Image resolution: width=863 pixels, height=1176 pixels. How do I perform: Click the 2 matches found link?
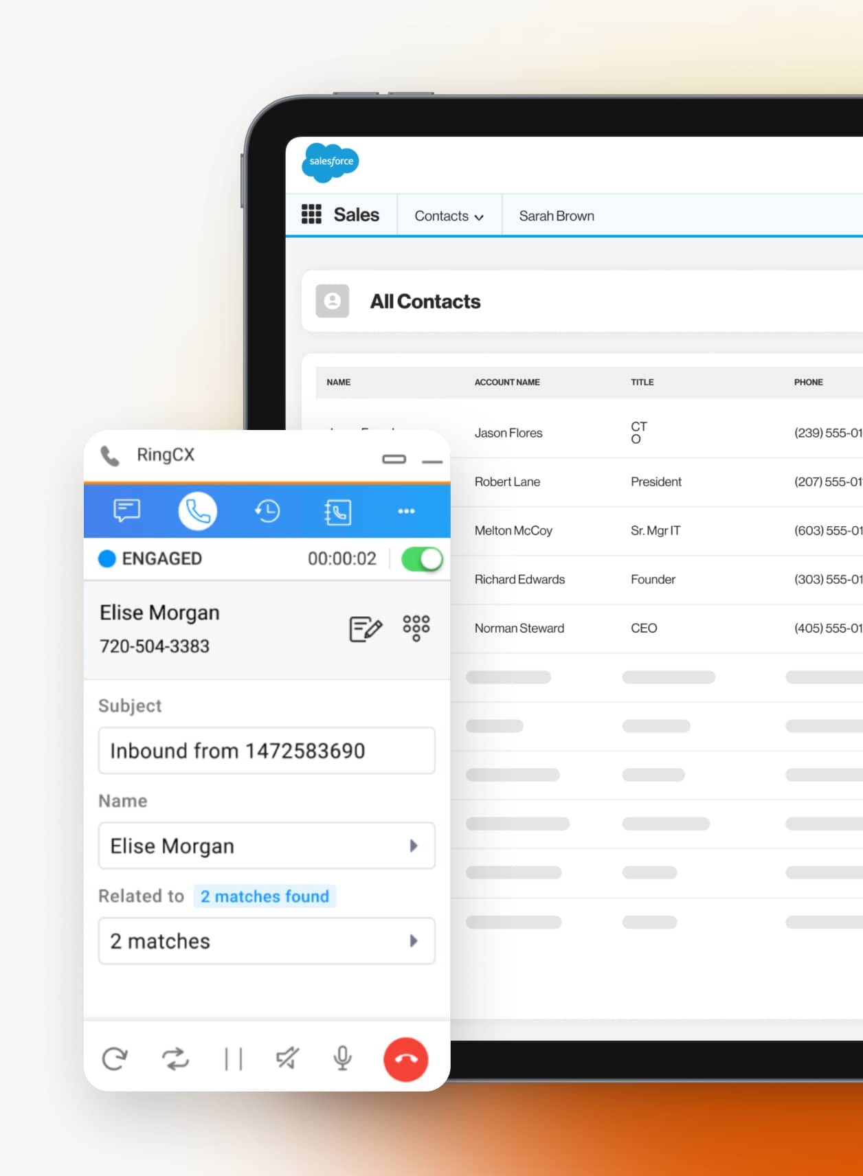265,896
